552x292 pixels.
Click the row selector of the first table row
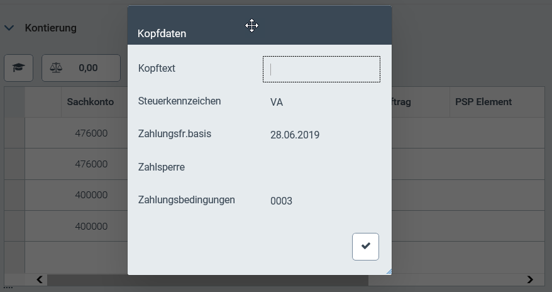click(14, 133)
